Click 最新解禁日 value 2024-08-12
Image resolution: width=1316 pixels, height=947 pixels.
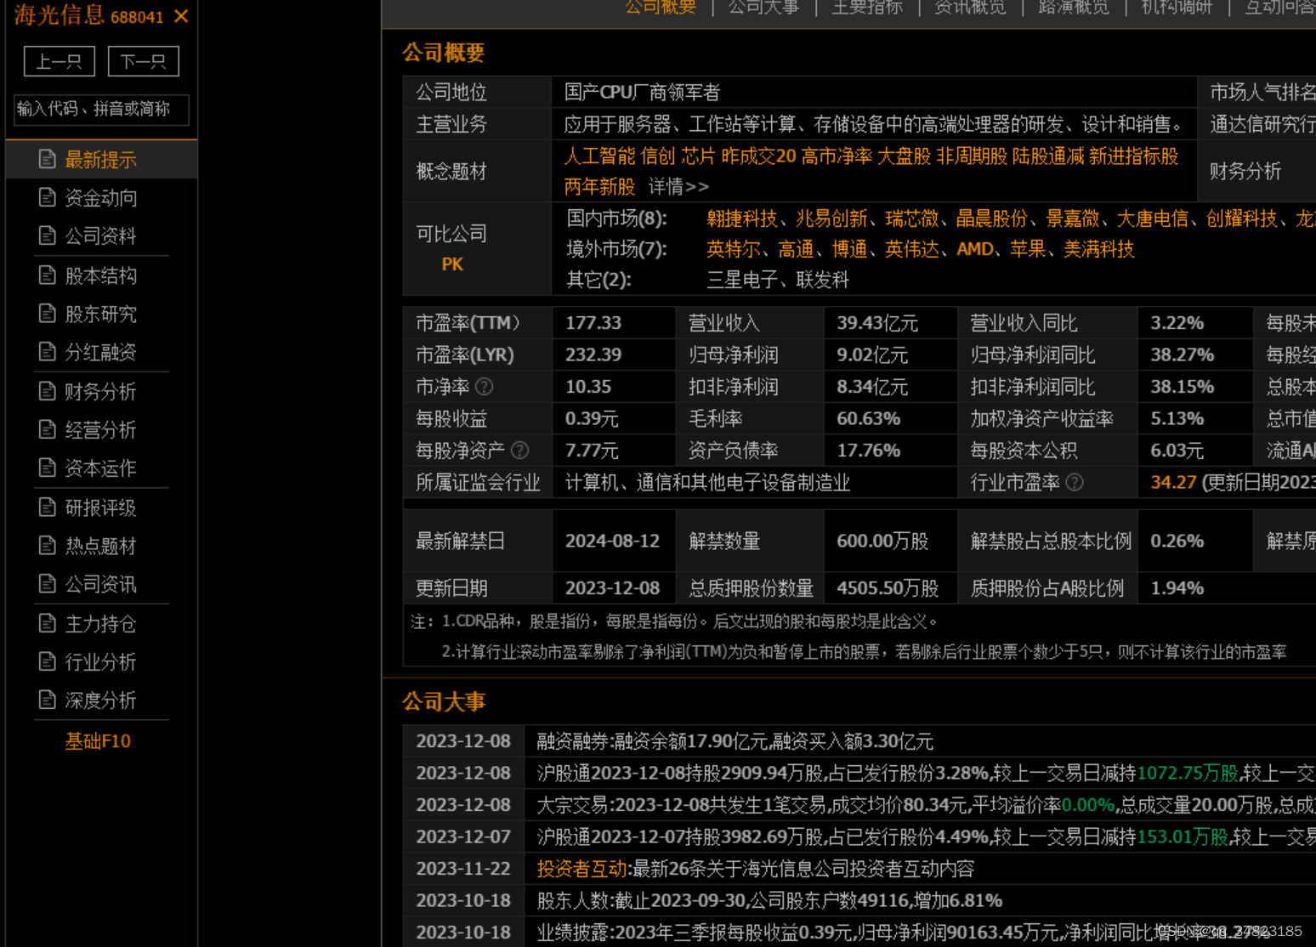(612, 541)
